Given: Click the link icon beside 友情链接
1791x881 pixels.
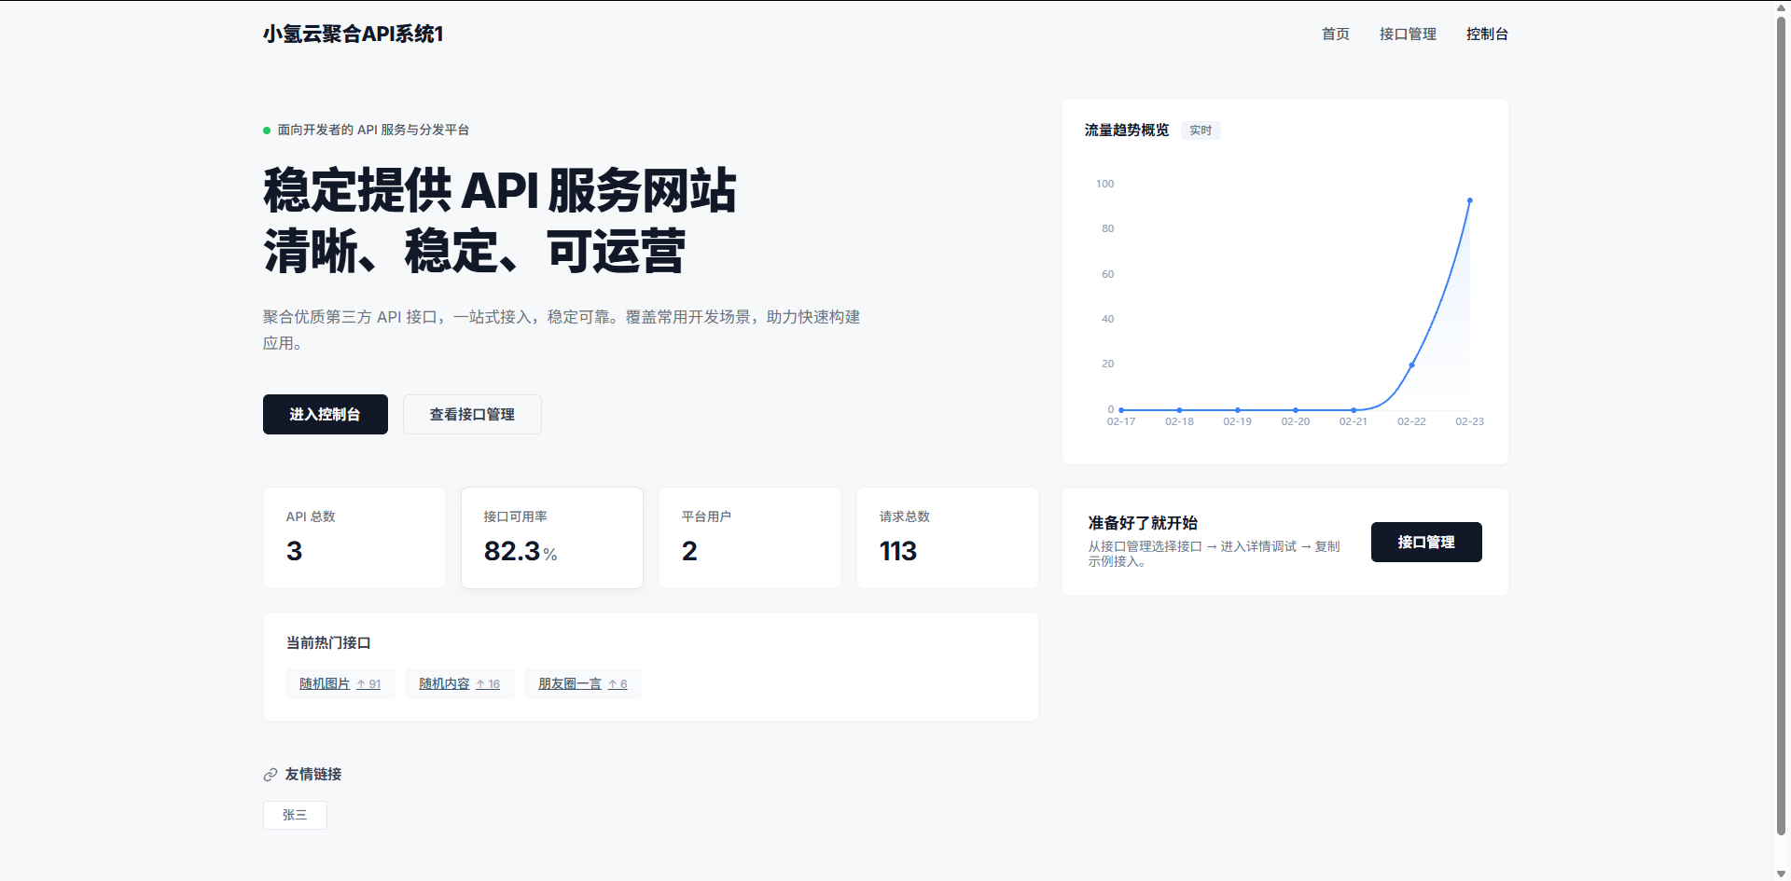Looking at the screenshot, I should click(x=270, y=774).
